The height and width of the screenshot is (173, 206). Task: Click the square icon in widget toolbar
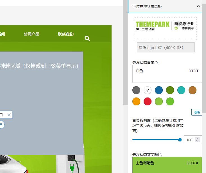coord(1,115)
